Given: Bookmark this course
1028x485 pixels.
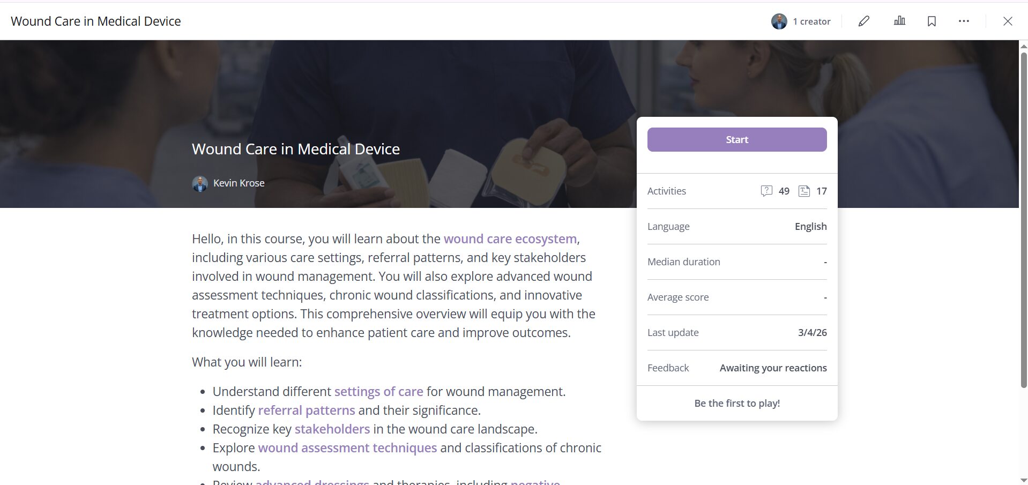Looking at the screenshot, I should [x=932, y=21].
